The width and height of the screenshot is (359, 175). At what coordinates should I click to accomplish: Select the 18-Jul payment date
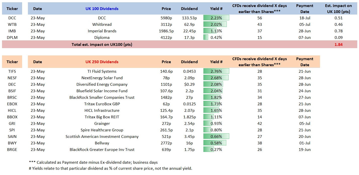pyautogui.click(x=305, y=18)
